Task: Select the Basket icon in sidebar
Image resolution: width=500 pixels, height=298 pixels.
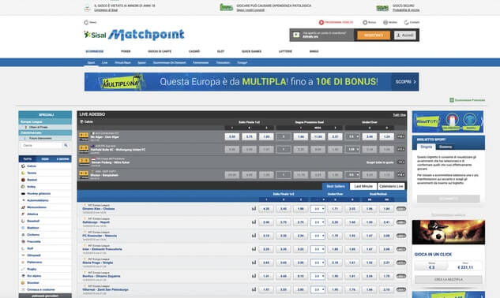Action: 23,180
